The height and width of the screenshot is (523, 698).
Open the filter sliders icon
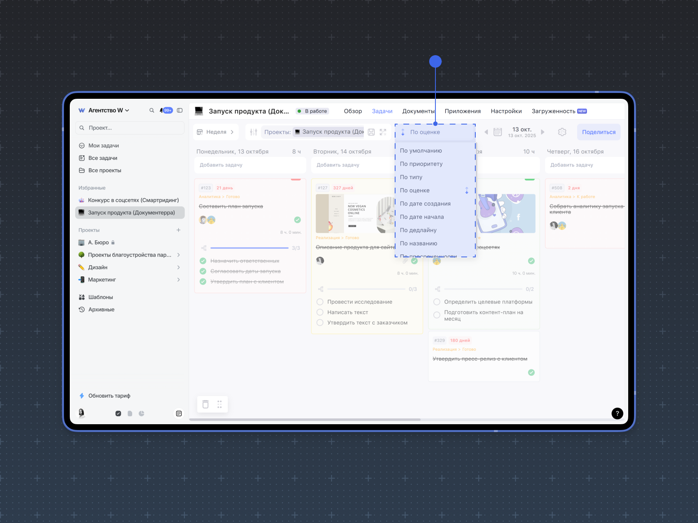point(253,132)
